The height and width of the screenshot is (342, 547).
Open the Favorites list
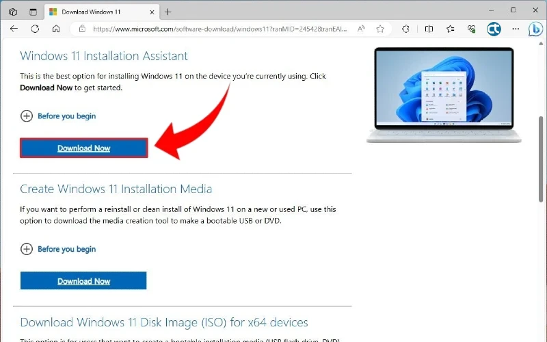coord(451,29)
